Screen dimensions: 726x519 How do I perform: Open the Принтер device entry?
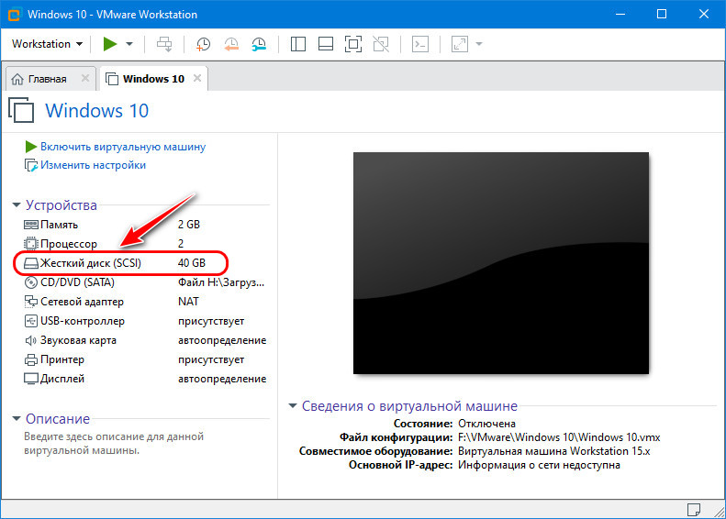tap(62, 359)
